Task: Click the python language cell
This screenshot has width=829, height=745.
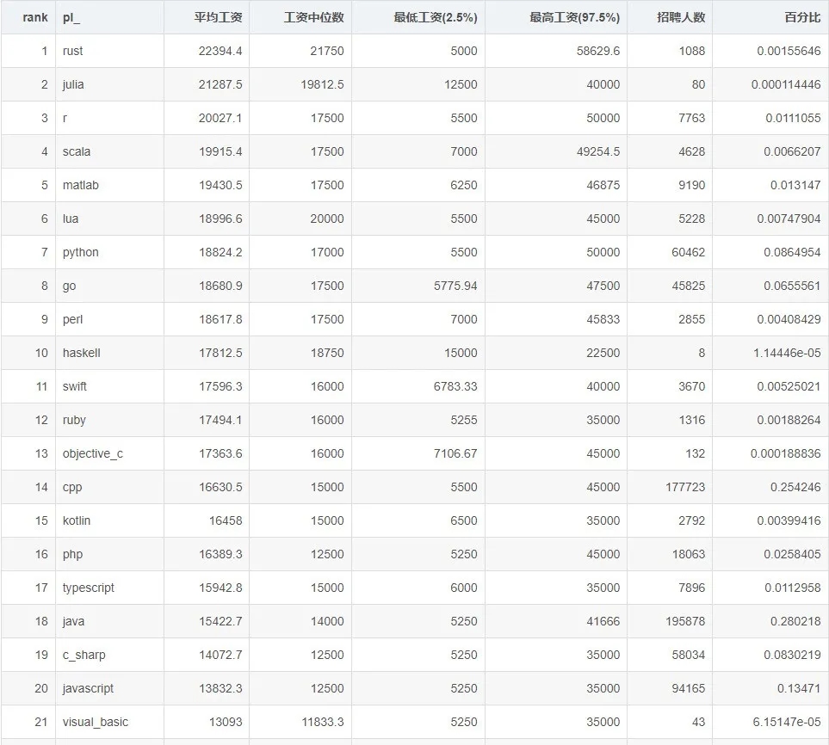Action: (81, 252)
